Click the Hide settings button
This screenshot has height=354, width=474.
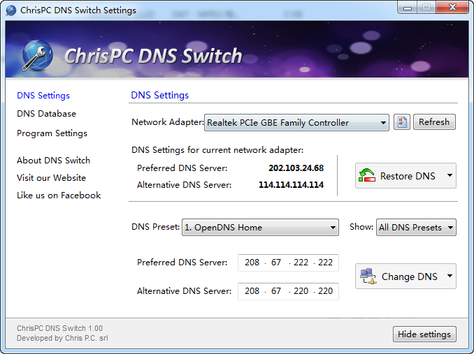point(424,334)
